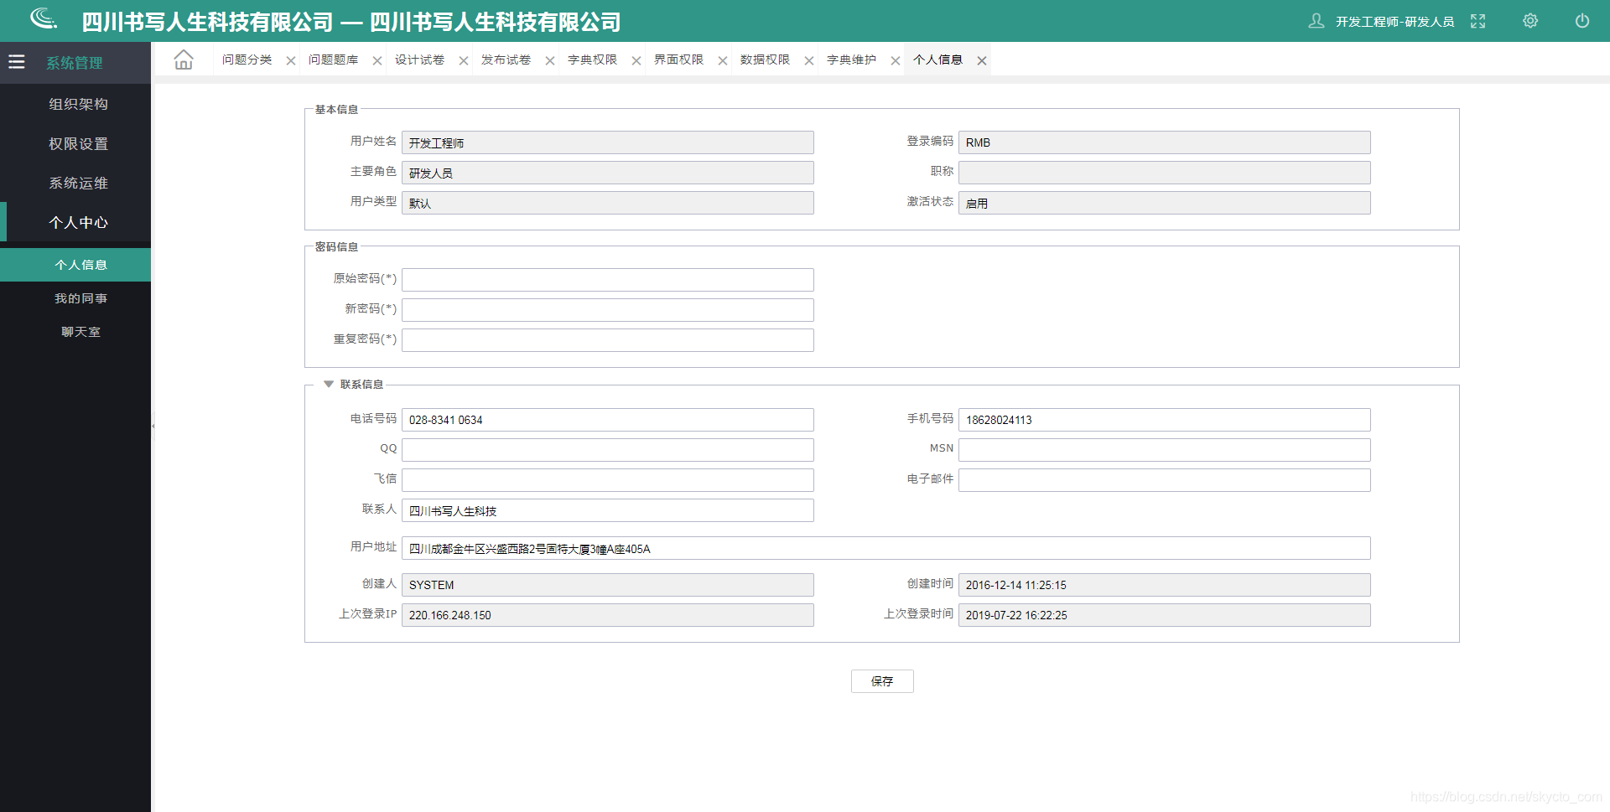Click the 创建时间 field value
Viewport: 1610px width, 812px height.
pyautogui.click(x=1165, y=585)
